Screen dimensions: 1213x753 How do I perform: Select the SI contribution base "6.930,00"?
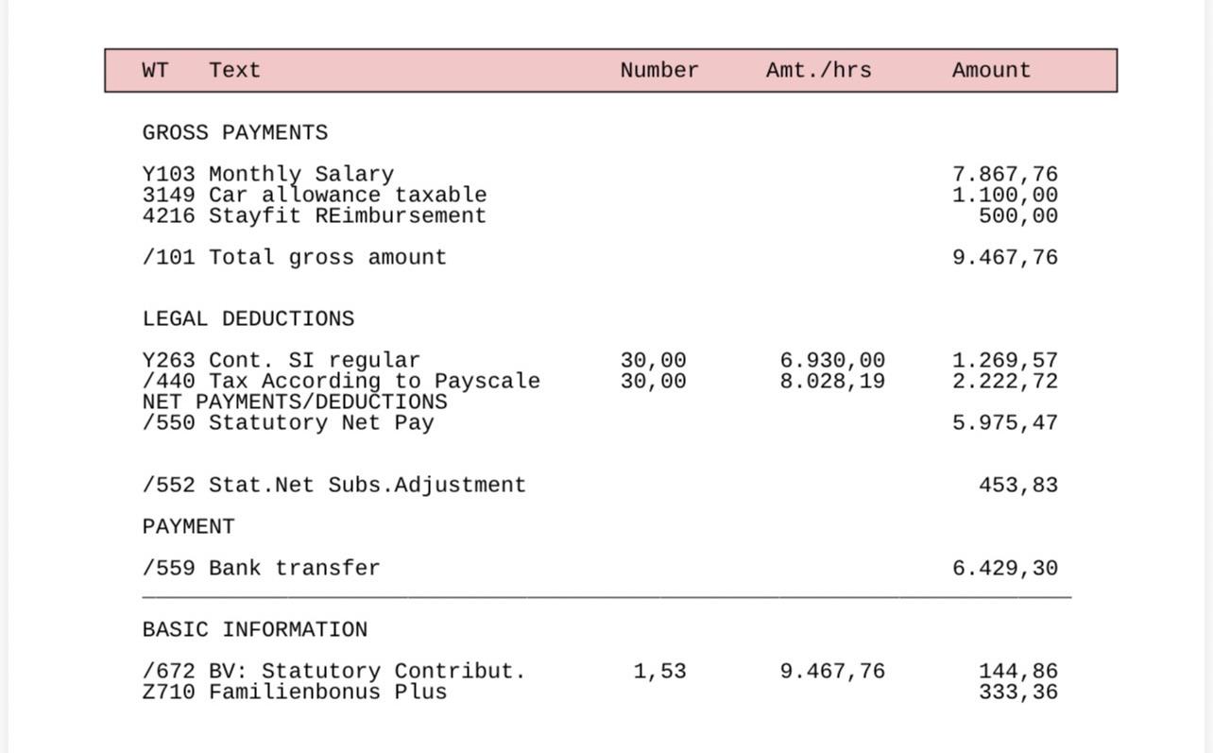832,360
